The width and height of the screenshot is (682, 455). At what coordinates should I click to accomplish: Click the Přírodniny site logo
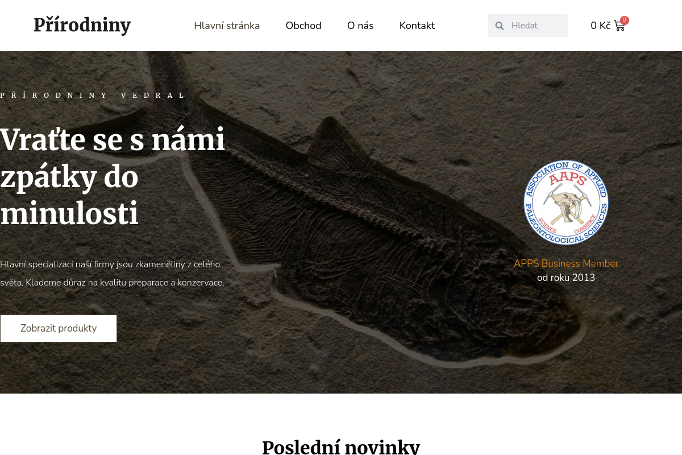pyautogui.click(x=82, y=25)
